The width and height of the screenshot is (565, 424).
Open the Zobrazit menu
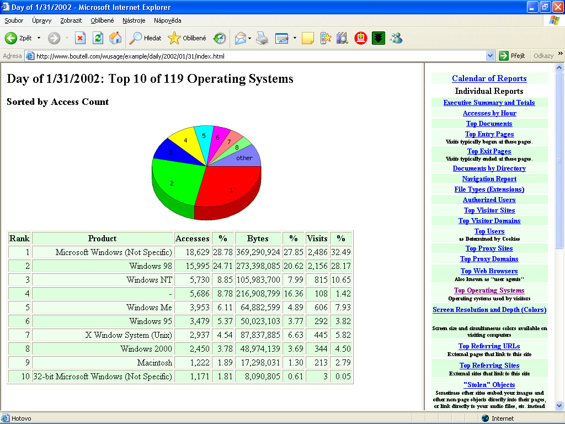pyautogui.click(x=71, y=20)
